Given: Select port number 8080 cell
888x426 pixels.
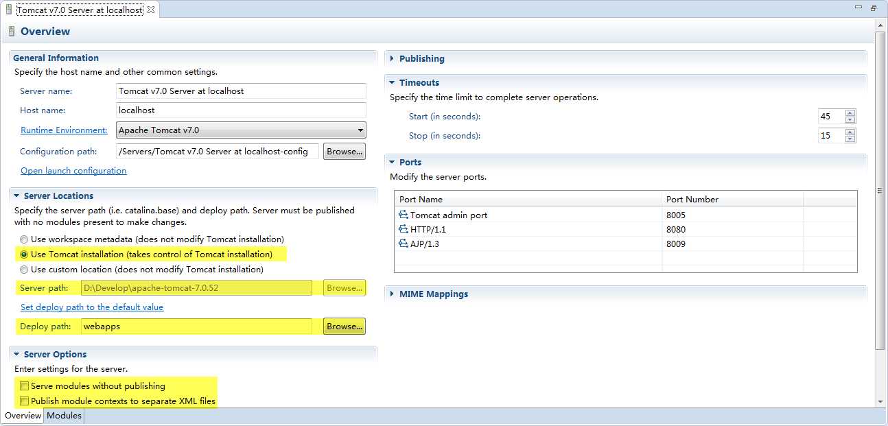Looking at the screenshot, I should click(732, 229).
